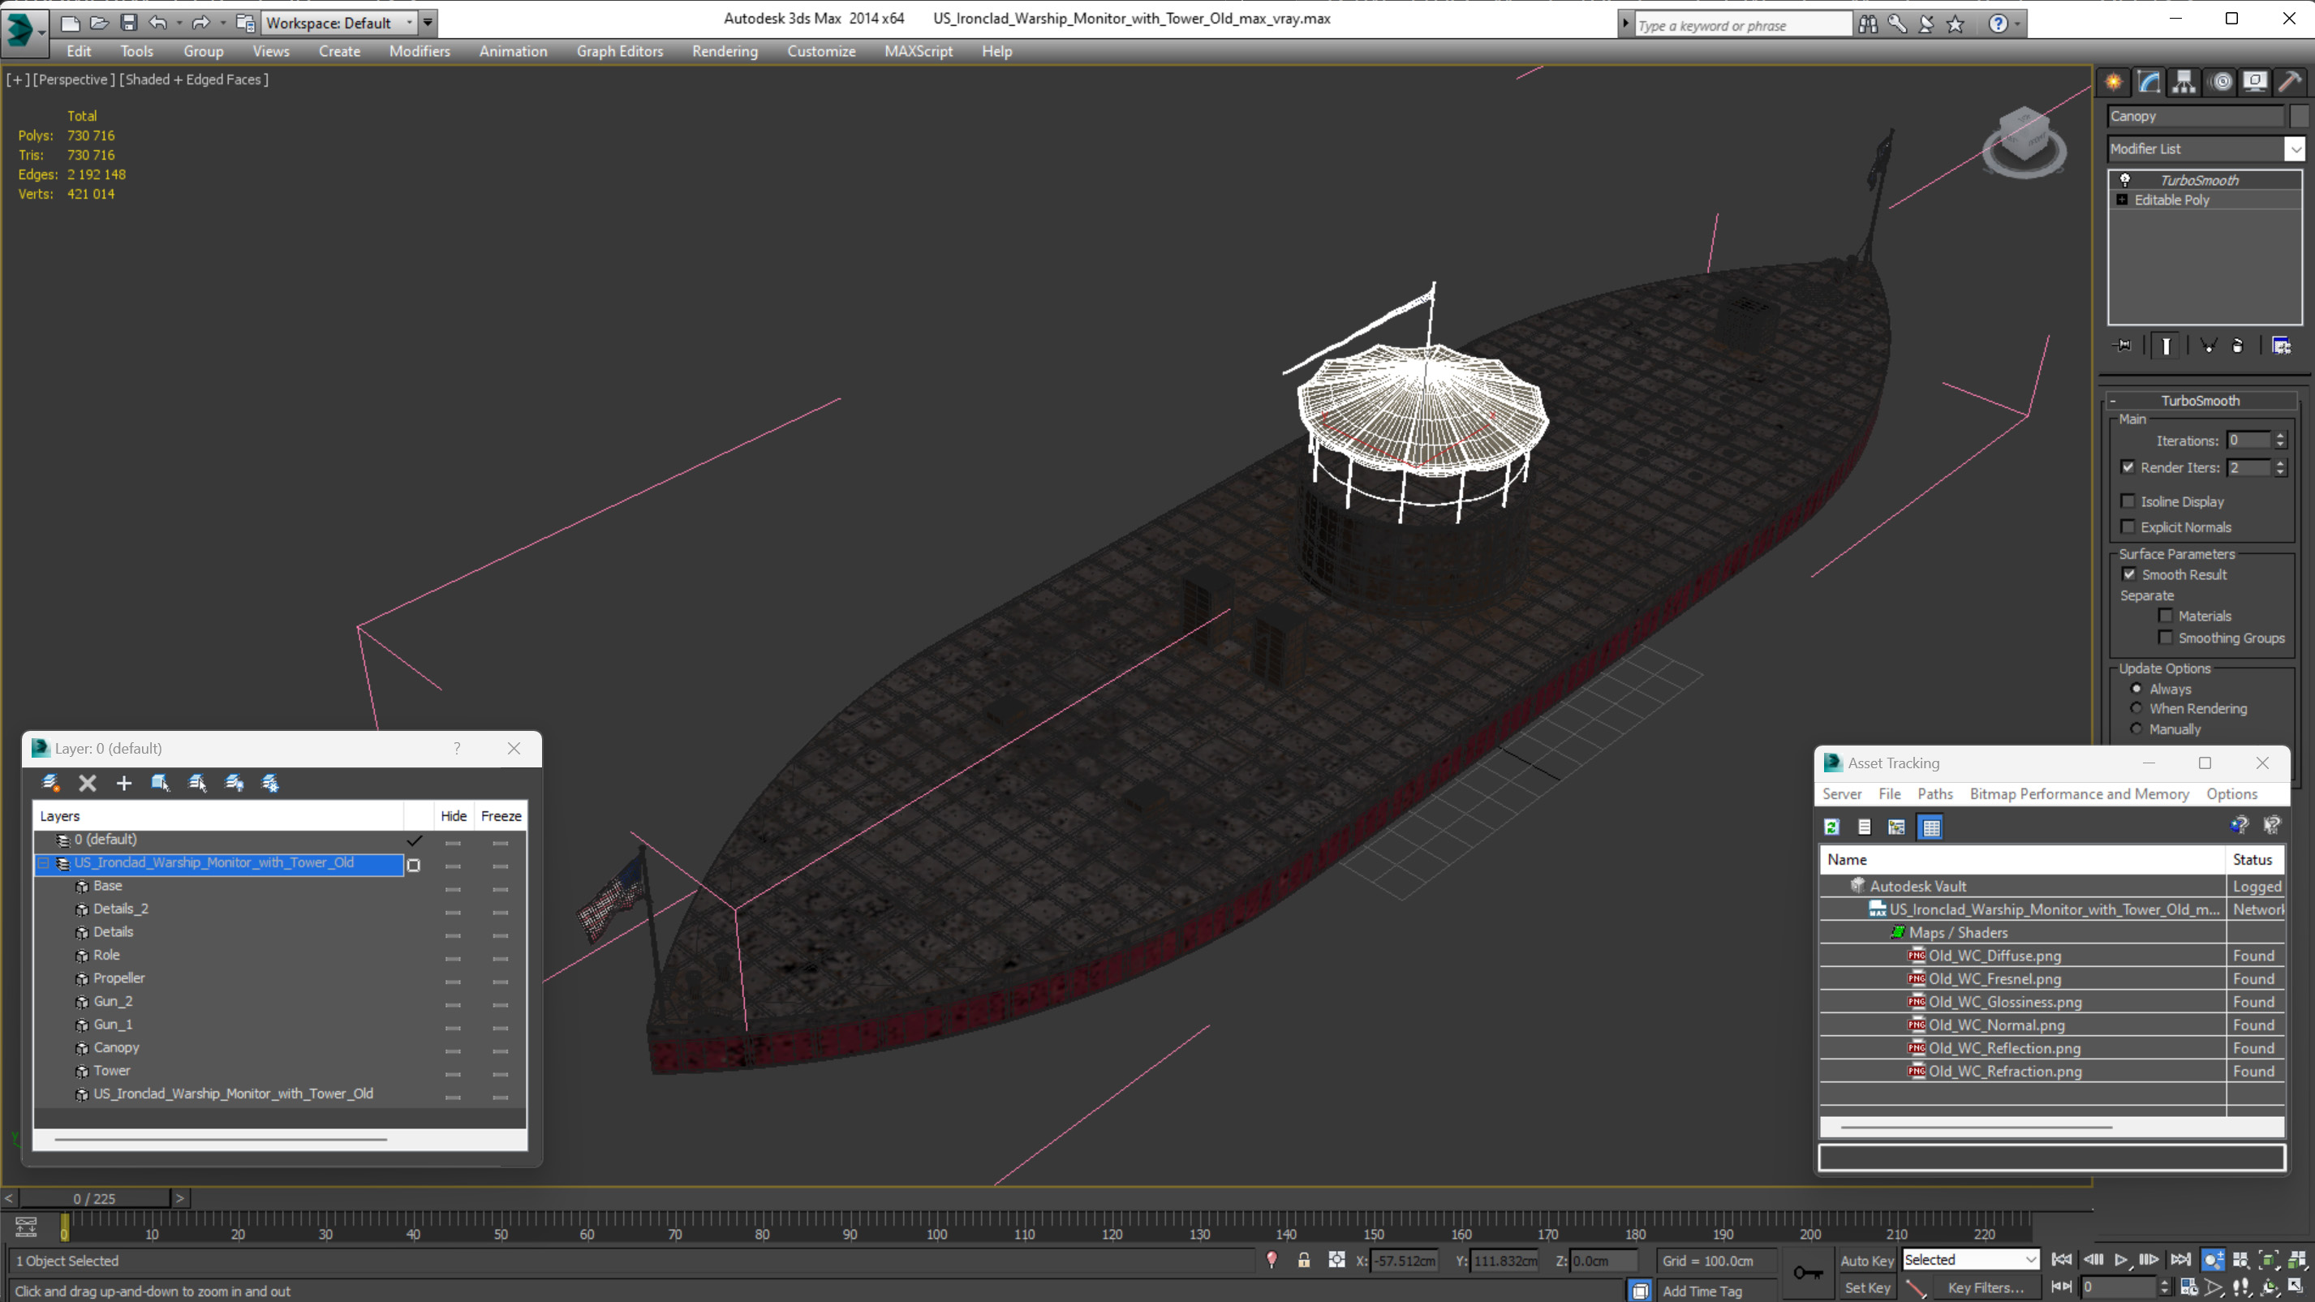Open the Modify command panel tab
This screenshot has width=2315, height=1302.
2149,83
